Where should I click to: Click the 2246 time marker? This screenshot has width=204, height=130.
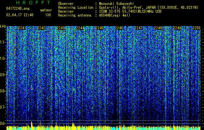(x=119, y=28)
